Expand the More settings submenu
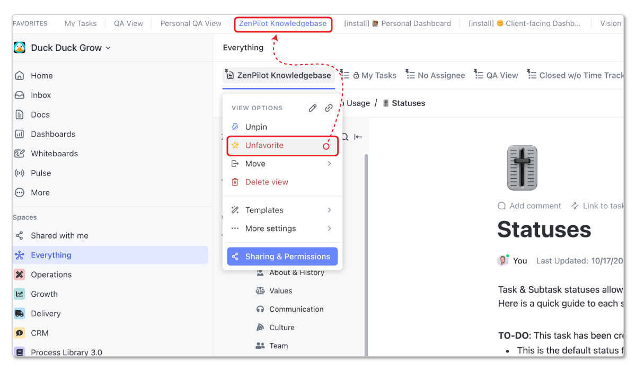This screenshot has width=636, height=371. pos(270,228)
